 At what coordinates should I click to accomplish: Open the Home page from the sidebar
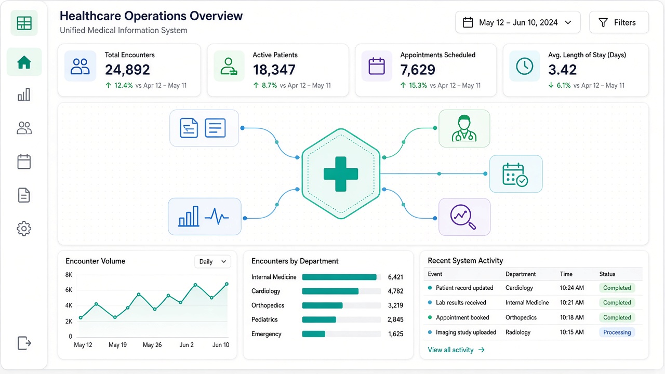click(24, 62)
